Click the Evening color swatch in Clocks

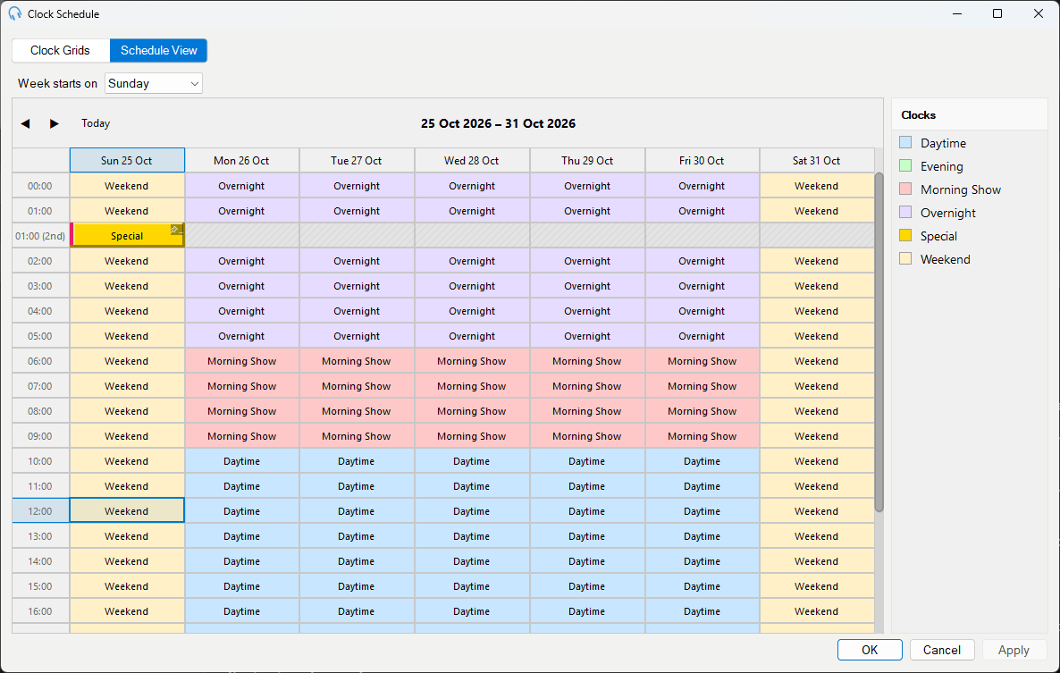pos(906,165)
